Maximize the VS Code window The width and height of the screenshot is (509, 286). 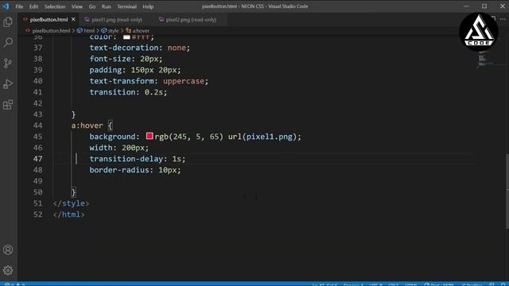point(484,6)
